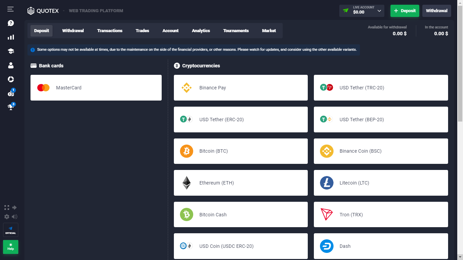Select Litecoin (LTC) deposit option
This screenshot has height=260, width=463.
pyautogui.click(x=381, y=183)
